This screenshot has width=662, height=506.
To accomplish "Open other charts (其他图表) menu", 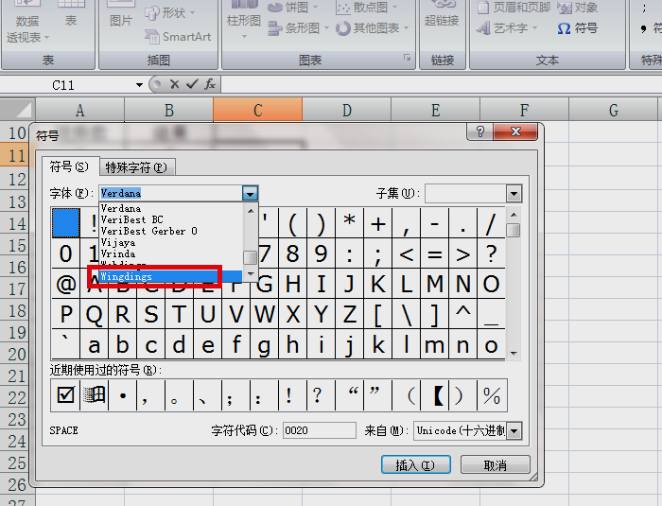I will 373,28.
